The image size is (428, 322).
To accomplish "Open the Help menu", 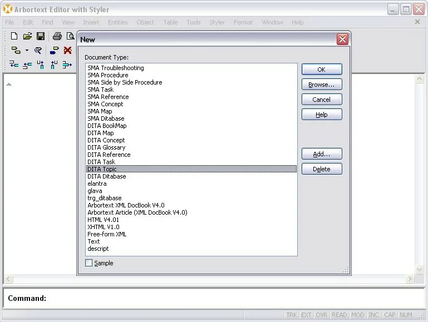I will pos(297,22).
